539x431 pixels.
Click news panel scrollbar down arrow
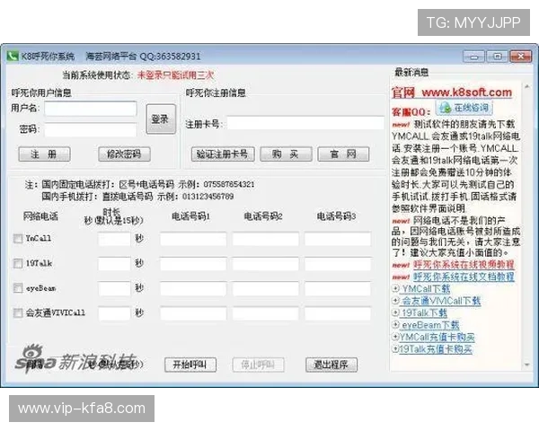tap(526, 365)
